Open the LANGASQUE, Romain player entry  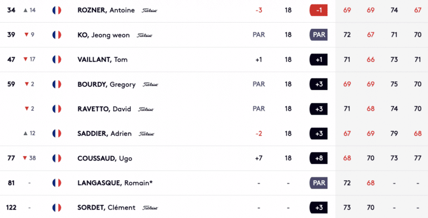click(115, 183)
